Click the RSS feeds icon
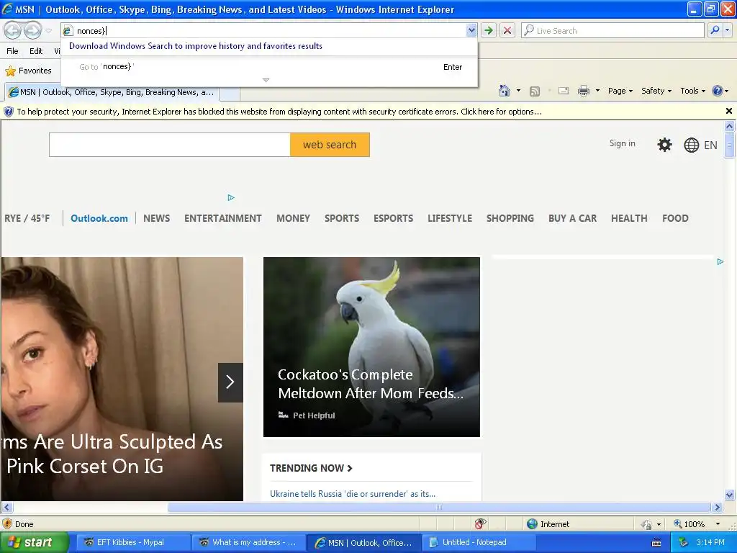Image resolution: width=737 pixels, height=553 pixels. [x=535, y=91]
